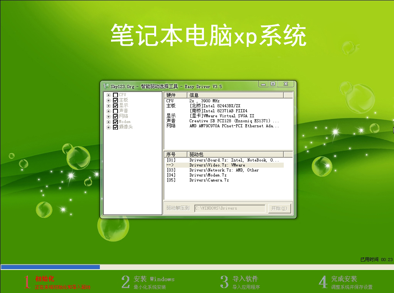
Task: Uncheck the 摄像头 checkbox
Action: click(115, 127)
